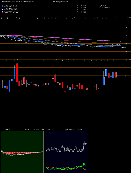
Task: Click the price axis label 8
Action: point(125,76)
